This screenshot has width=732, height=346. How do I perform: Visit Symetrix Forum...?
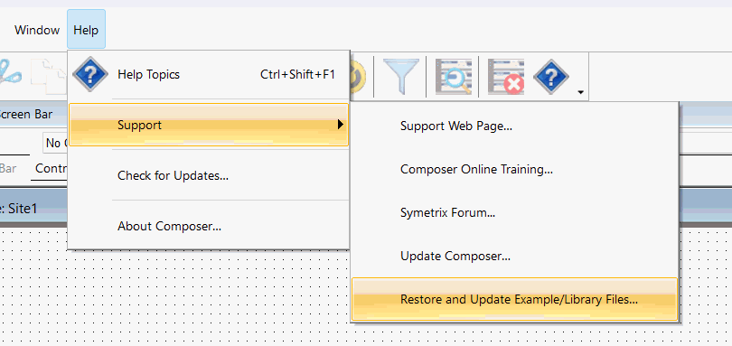pos(514,213)
